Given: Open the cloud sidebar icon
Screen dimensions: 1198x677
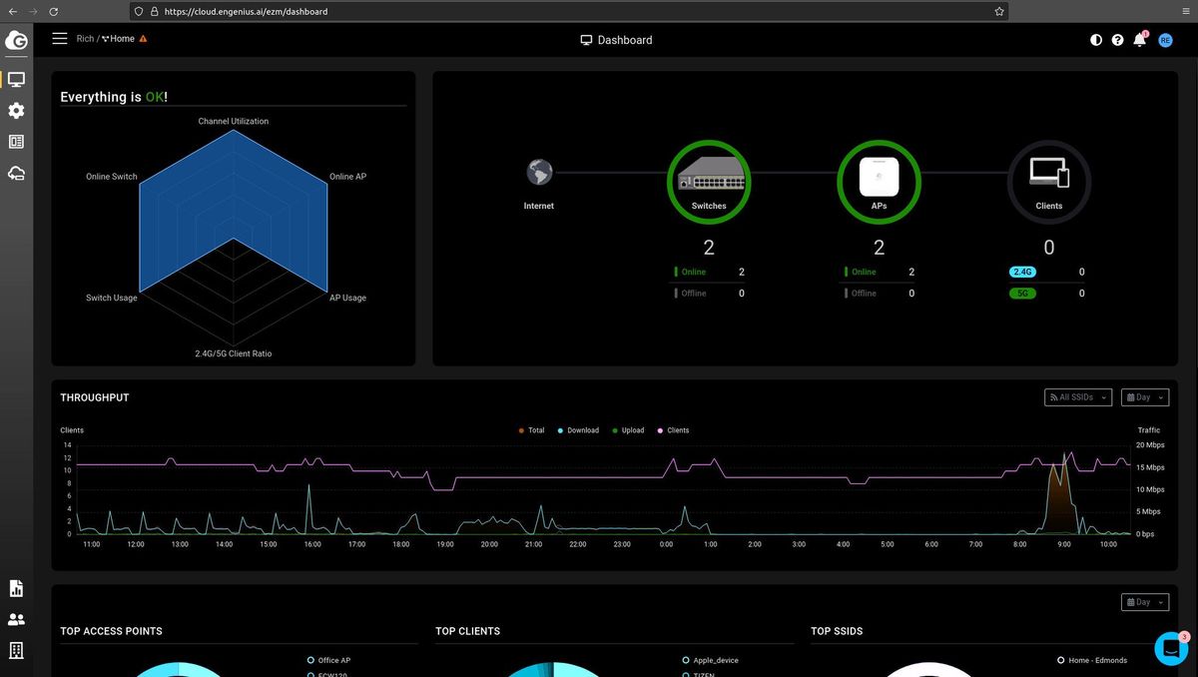Looking at the screenshot, I should [16, 174].
